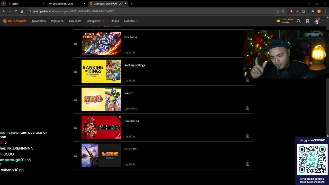View site information icon in address bar
Screen dimensions: 329x185
coord(30,11)
